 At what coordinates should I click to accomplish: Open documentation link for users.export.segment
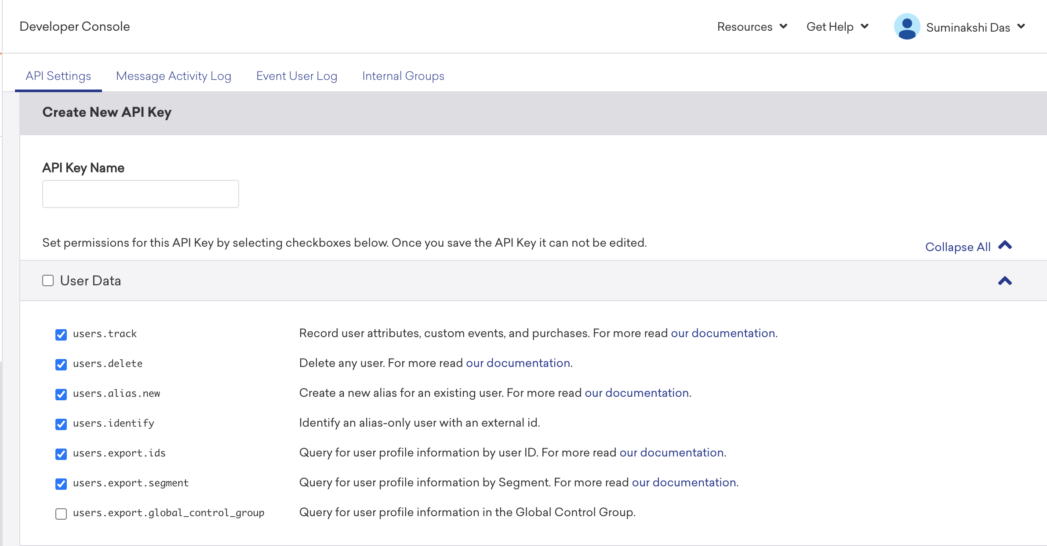point(684,482)
